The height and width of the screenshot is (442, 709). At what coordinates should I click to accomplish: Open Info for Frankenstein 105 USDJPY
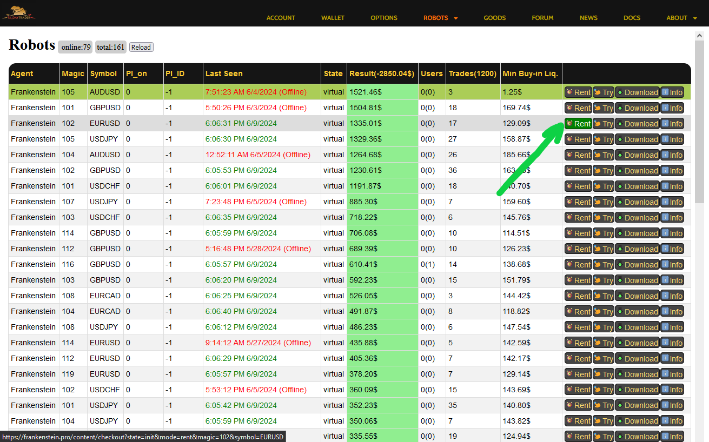[672, 139]
